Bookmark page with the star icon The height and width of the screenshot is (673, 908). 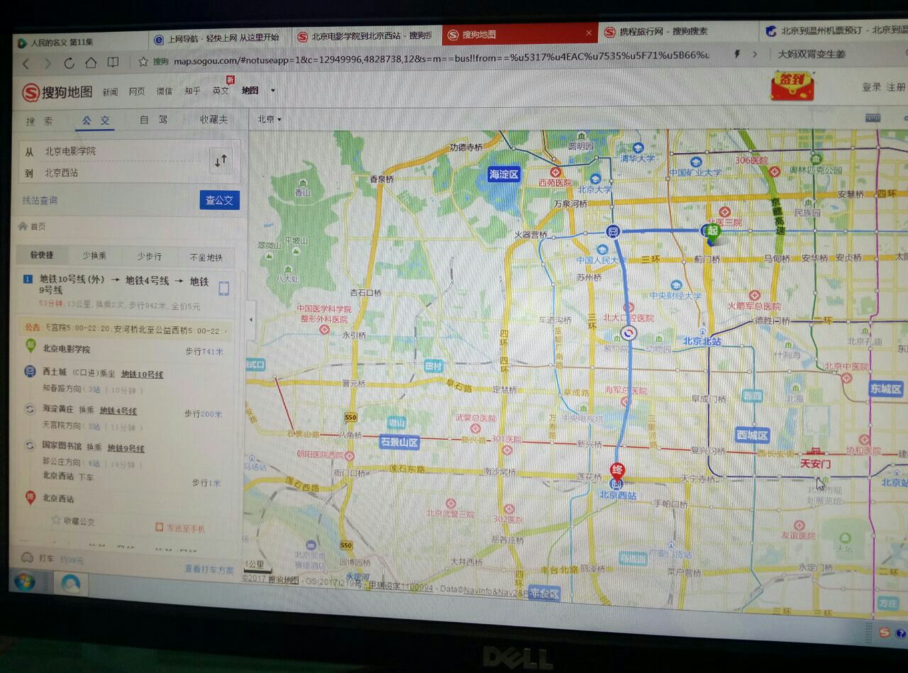click(143, 61)
